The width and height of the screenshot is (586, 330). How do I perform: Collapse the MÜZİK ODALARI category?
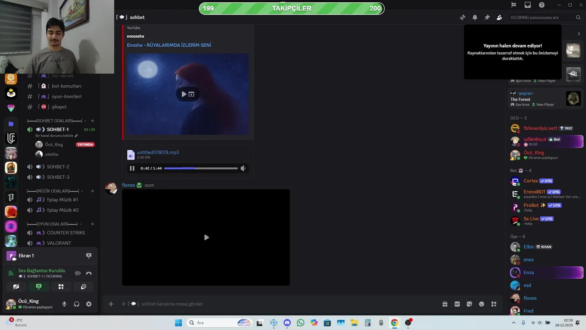(x=54, y=191)
